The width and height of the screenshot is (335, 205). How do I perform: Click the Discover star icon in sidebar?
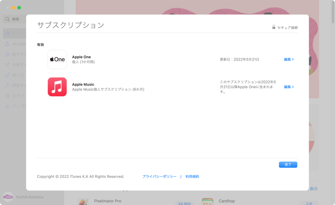pyautogui.click(x=8, y=33)
